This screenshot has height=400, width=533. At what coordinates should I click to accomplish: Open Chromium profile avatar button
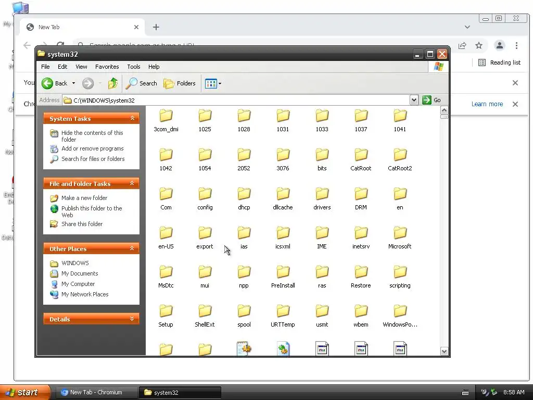(499, 46)
